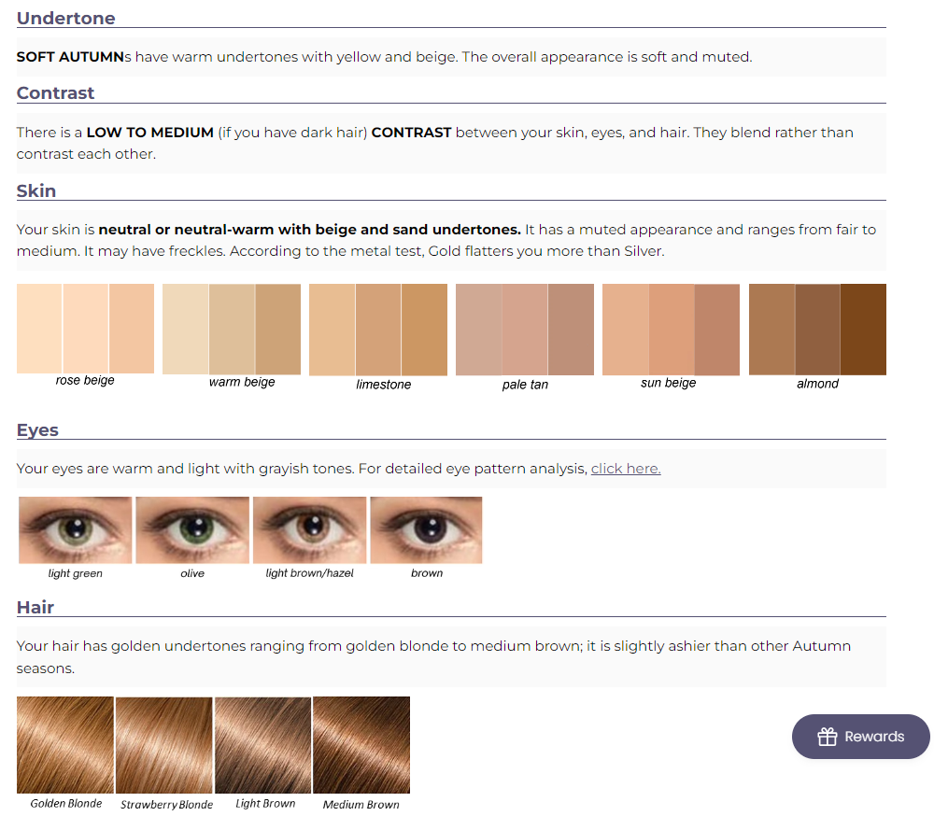The width and height of the screenshot is (934, 816).
Task: Click the Undertone section heading
Action: pyautogui.click(x=66, y=18)
